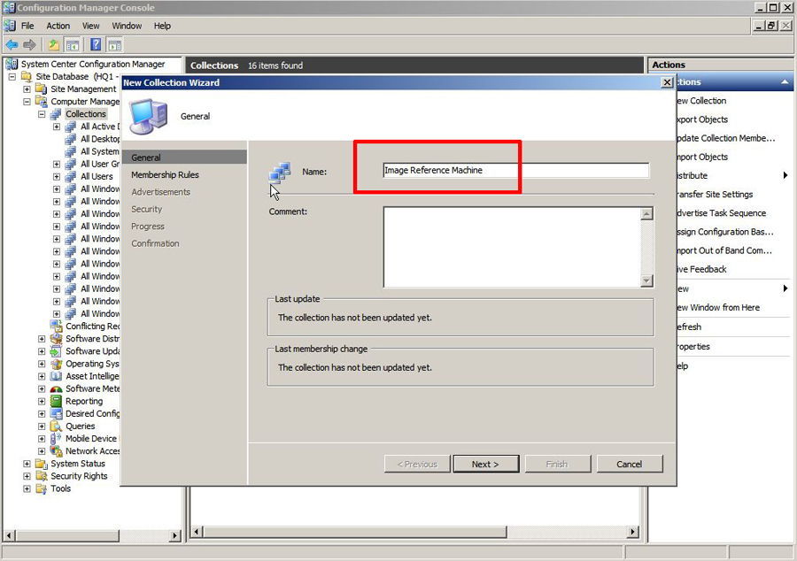Click the Export Objects action
797x561 pixels.
click(702, 119)
